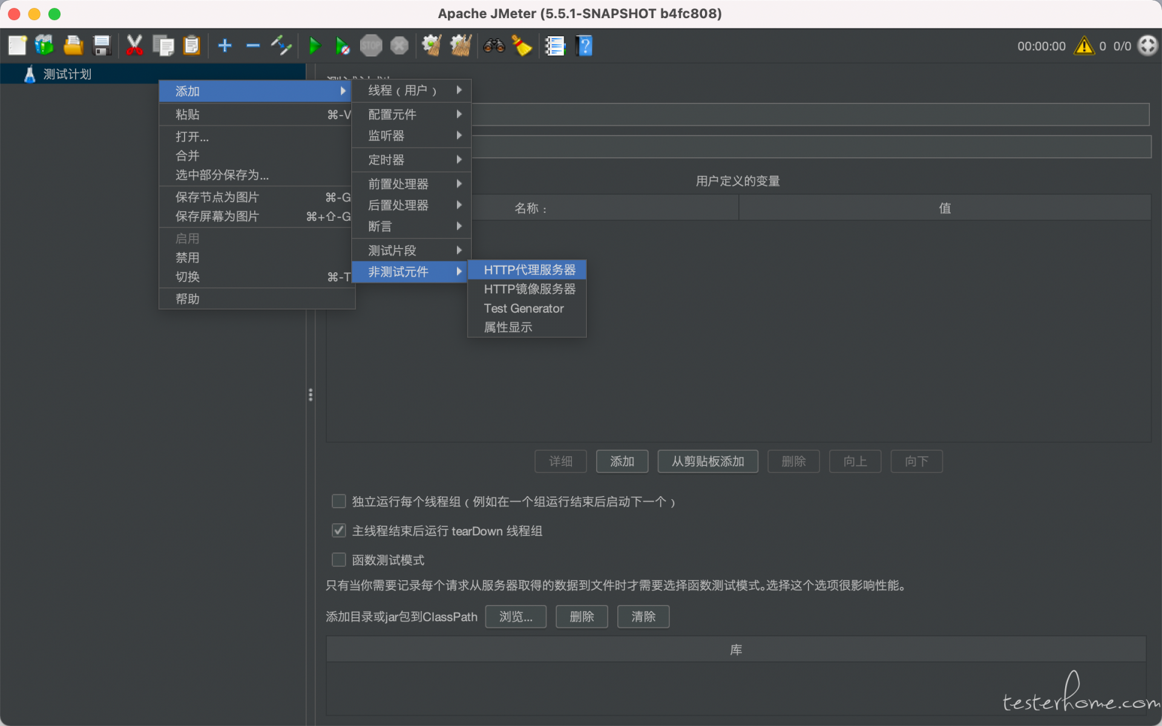
Task: Clear results with gear broom icon
Action: (x=432, y=45)
